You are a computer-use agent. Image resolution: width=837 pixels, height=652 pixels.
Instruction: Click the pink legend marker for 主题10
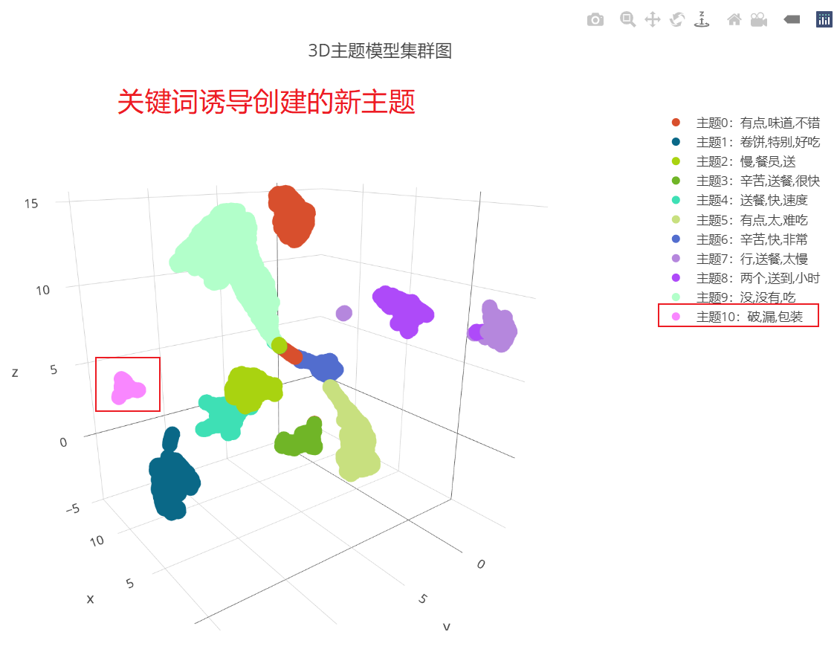[x=676, y=317]
